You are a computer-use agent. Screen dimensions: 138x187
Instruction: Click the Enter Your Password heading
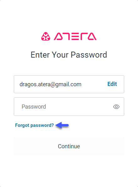pyautogui.click(x=69, y=55)
